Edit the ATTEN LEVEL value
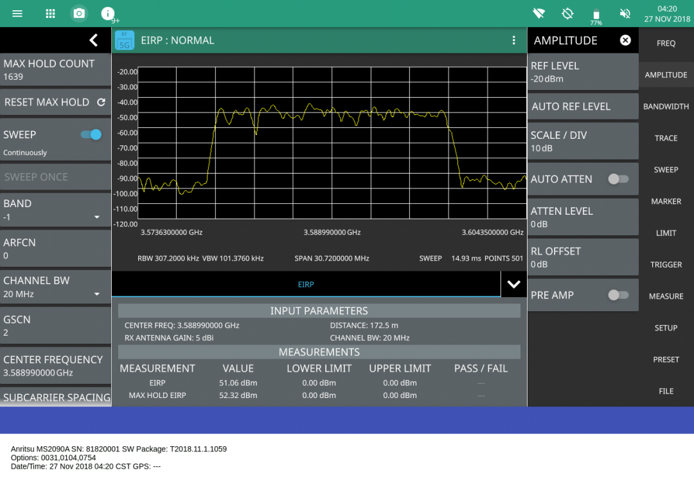This screenshot has height=488, width=694. [583, 217]
